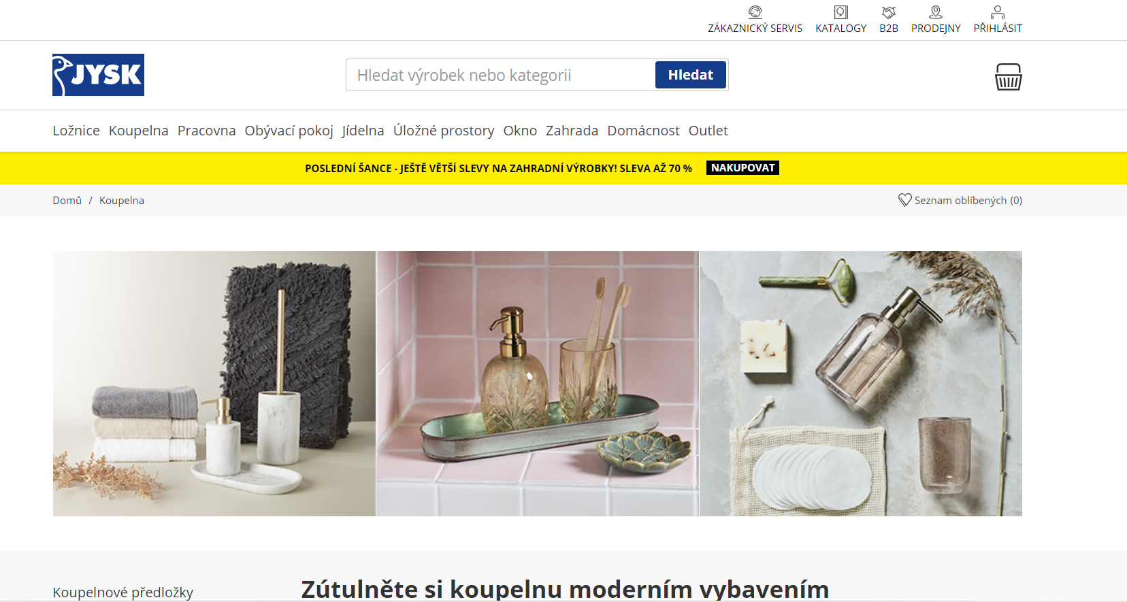Click the Nakupovat button in yellow banner
This screenshot has width=1127, height=602.
point(742,168)
